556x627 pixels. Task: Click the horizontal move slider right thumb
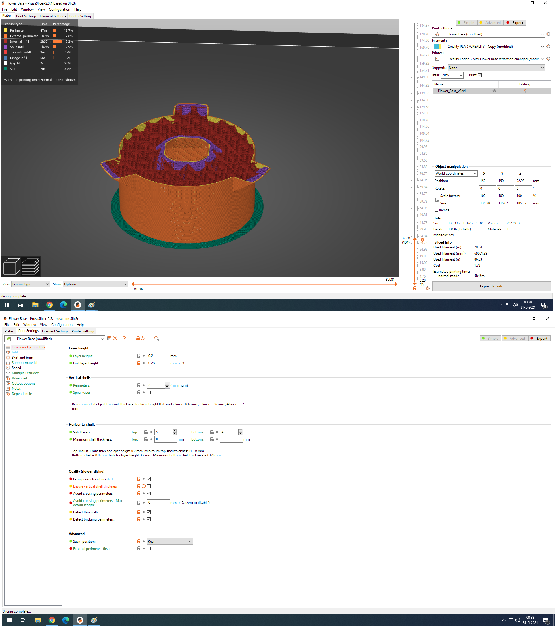click(x=395, y=284)
